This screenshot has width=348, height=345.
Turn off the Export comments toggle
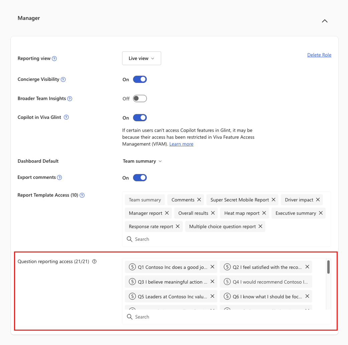click(140, 178)
